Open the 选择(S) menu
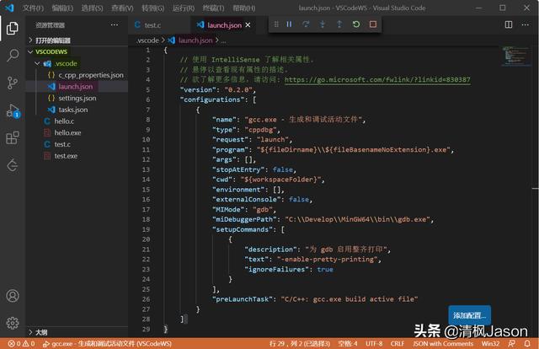 [x=92, y=8]
